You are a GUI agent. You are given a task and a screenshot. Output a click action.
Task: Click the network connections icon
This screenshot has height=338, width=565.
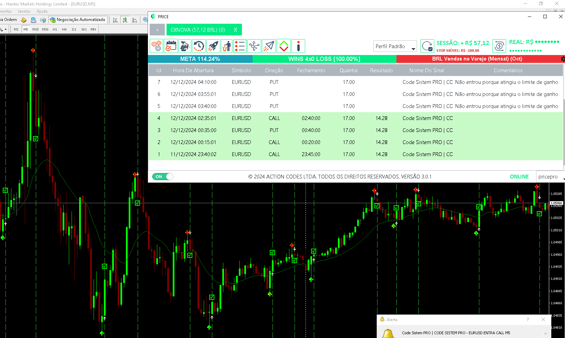coord(254,46)
